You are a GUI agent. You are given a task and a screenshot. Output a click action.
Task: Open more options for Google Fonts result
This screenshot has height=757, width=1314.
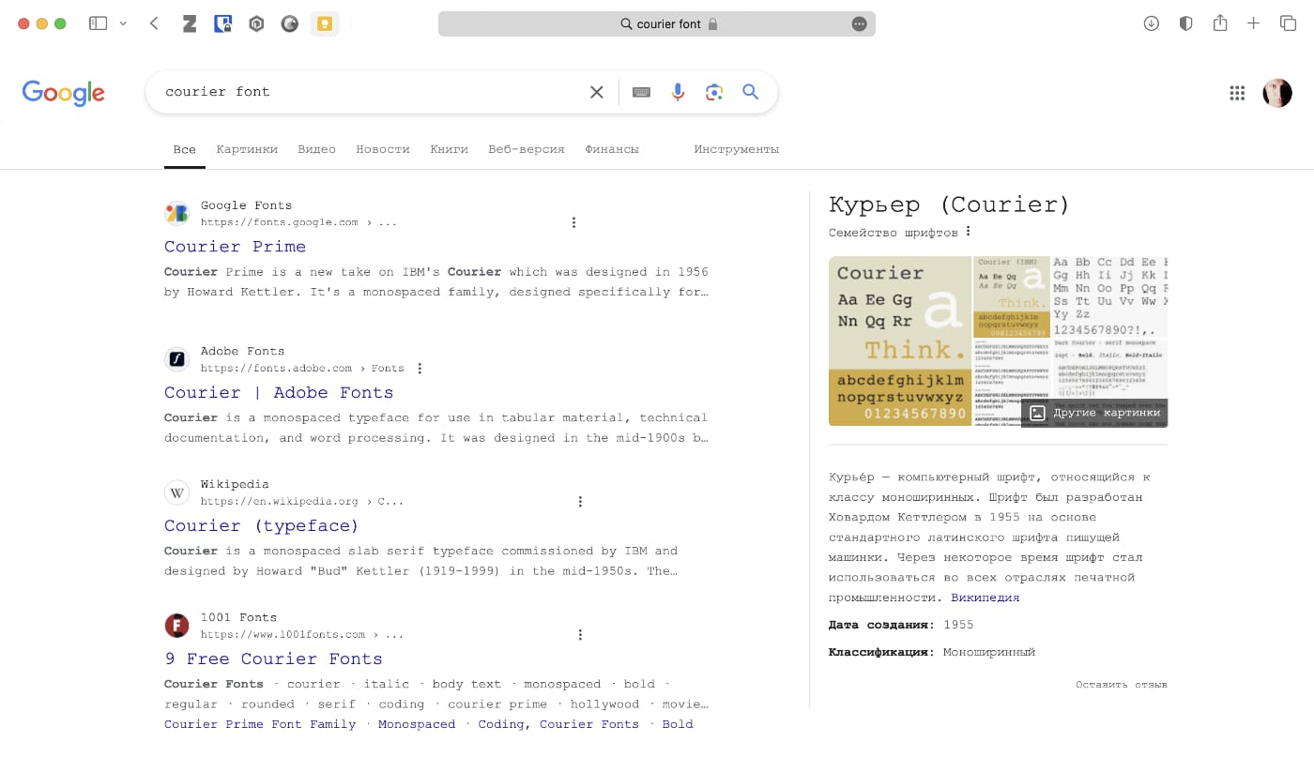573,222
